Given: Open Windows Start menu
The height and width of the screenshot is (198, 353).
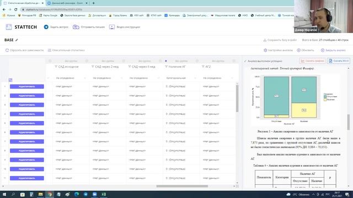Looking at the screenshot, I should click(4, 194).
